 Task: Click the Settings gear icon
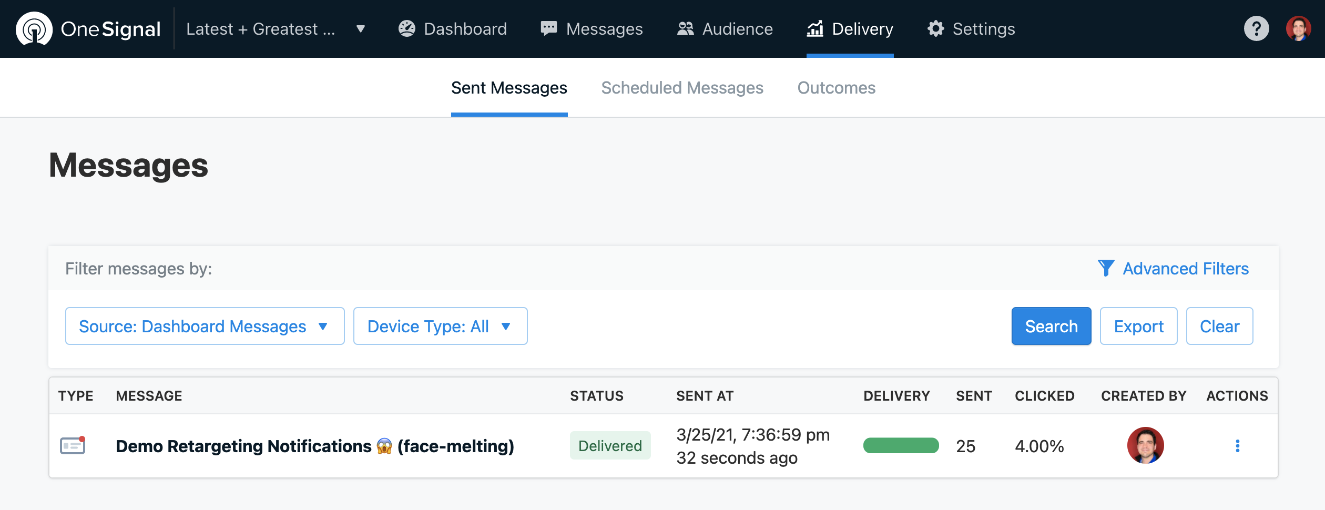point(936,29)
